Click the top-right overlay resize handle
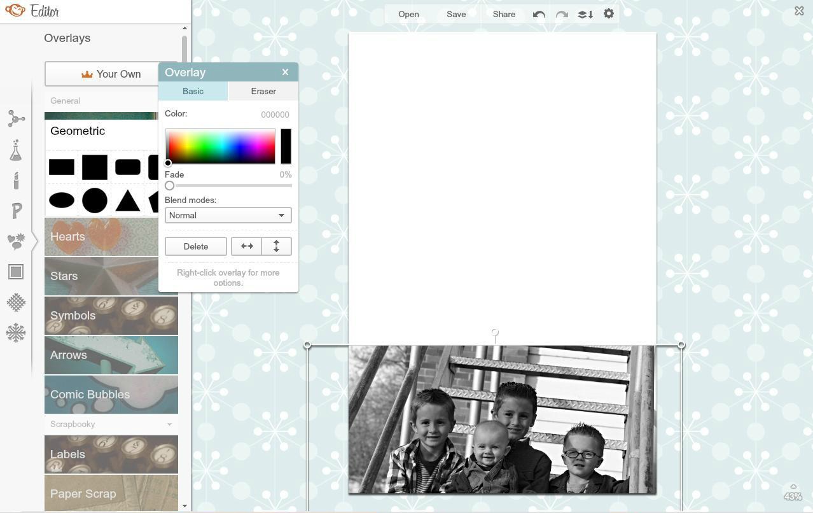 pos(681,345)
